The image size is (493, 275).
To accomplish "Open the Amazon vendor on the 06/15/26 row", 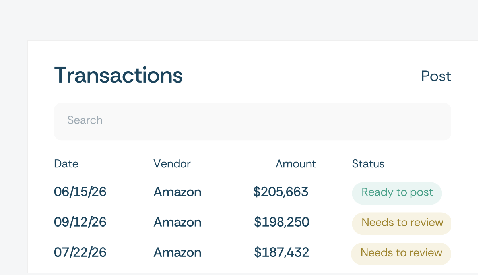I will click(177, 192).
